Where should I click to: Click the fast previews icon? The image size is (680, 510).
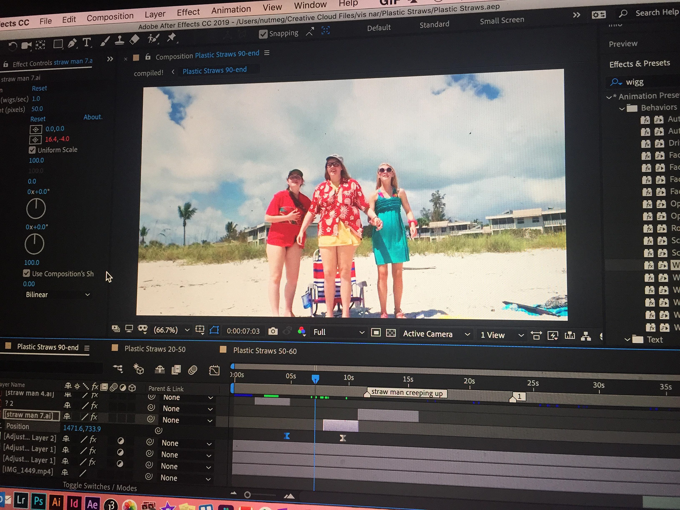click(x=553, y=335)
